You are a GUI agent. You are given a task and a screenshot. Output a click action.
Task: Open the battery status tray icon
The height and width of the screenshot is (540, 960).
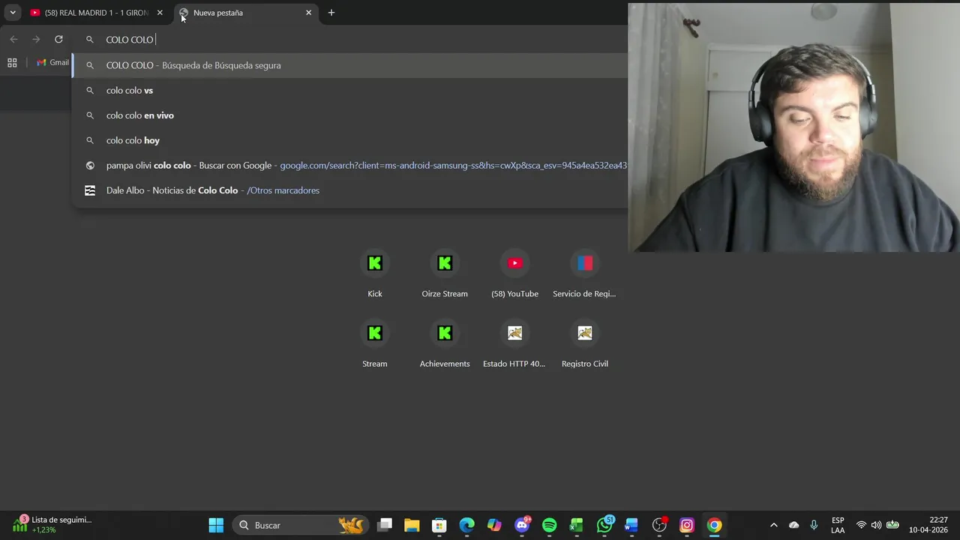point(892,525)
